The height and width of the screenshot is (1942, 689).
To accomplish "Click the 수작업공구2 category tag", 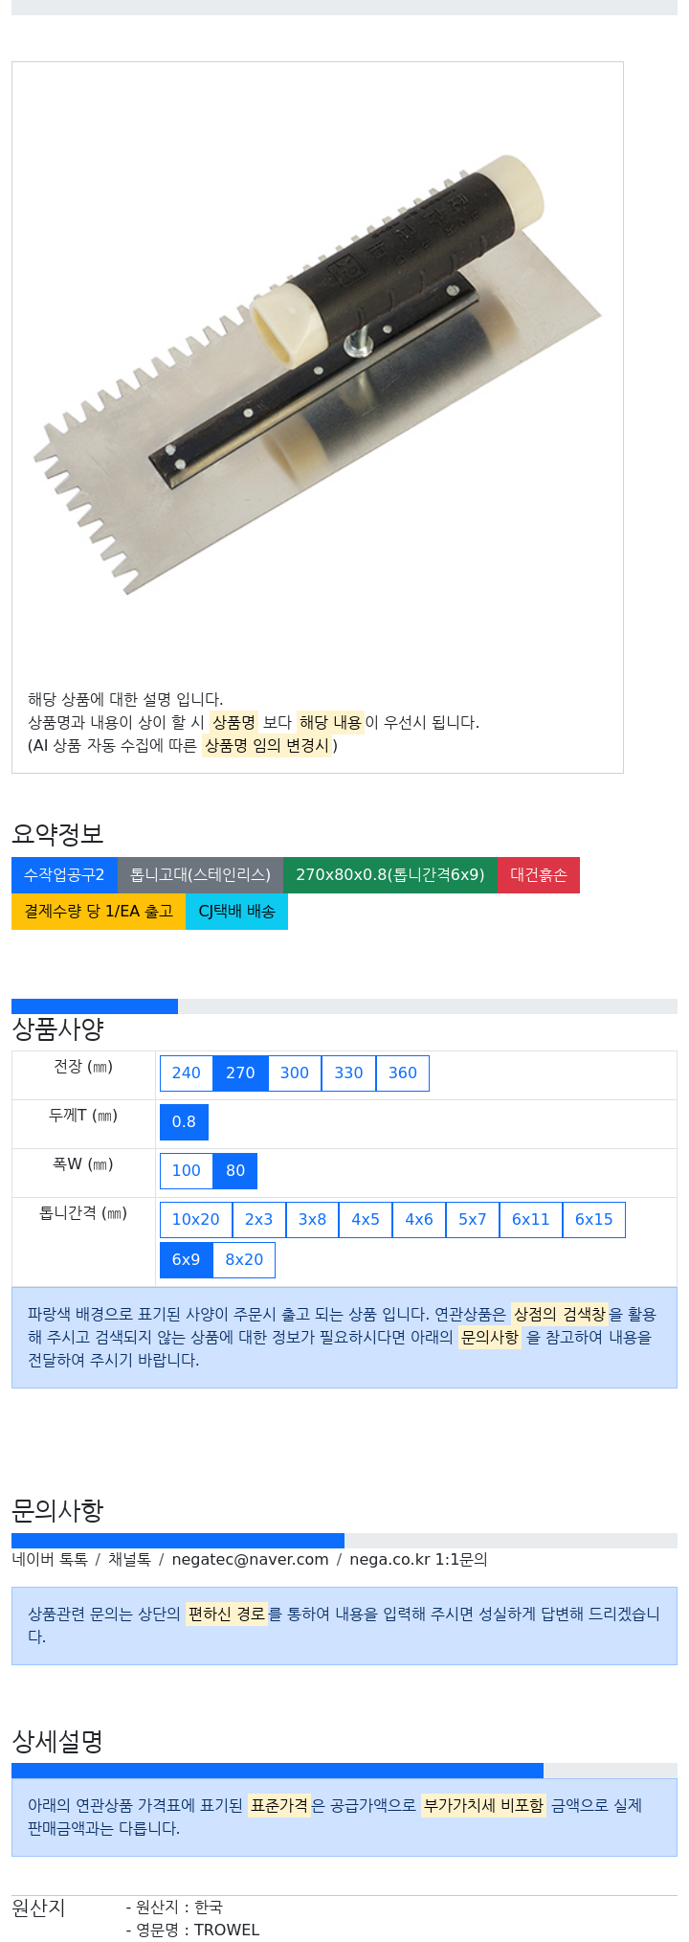I will click(64, 875).
